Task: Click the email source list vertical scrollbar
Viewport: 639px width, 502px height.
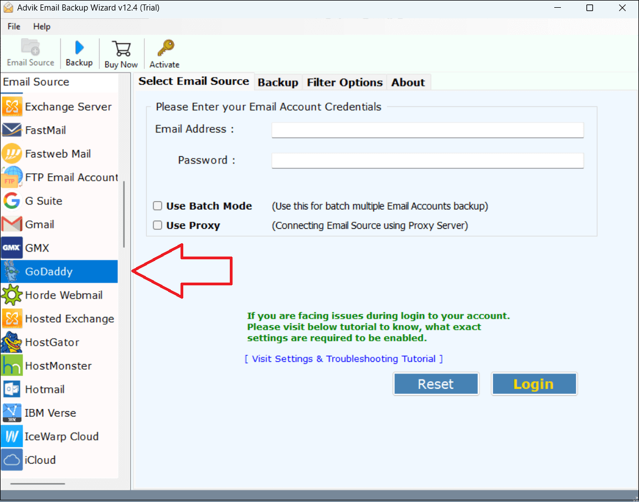Action: 124,214
